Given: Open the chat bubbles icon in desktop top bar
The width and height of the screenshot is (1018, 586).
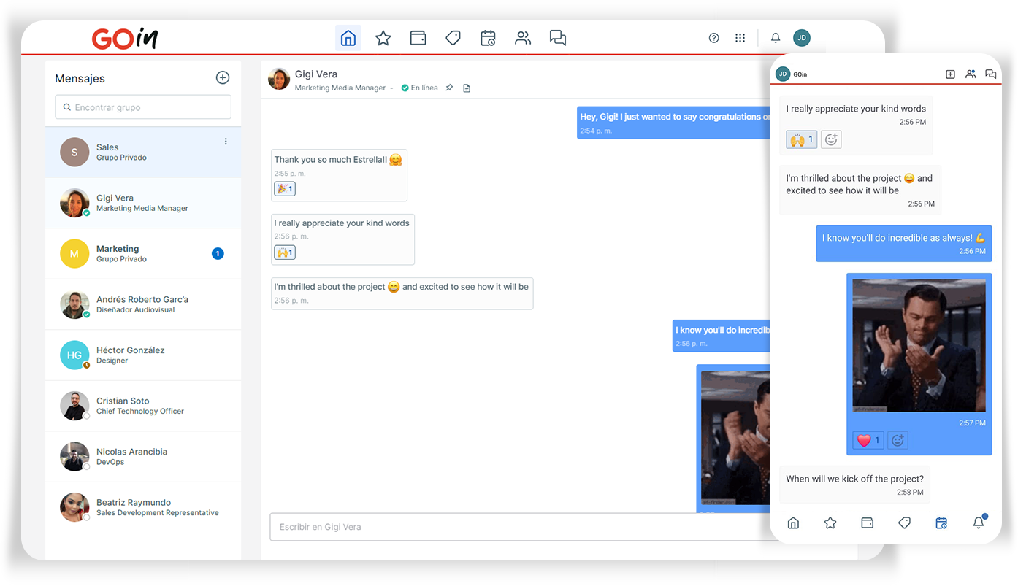Looking at the screenshot, I should 558,38.
